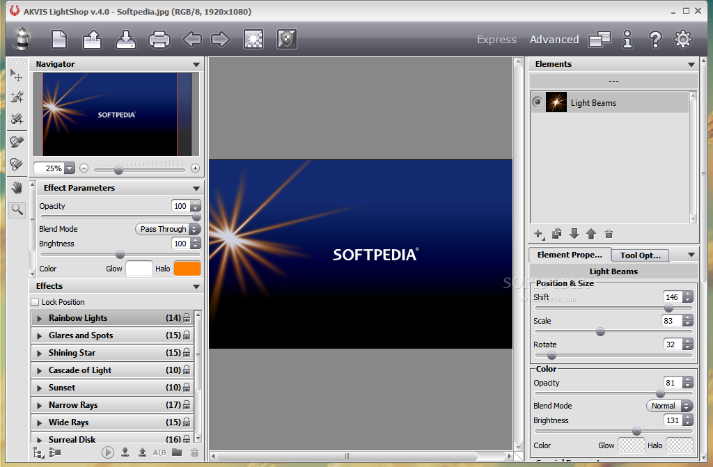Screen dimensions: 713x467
Task: Select the Hand tool
Action: (x=17, y=187)
